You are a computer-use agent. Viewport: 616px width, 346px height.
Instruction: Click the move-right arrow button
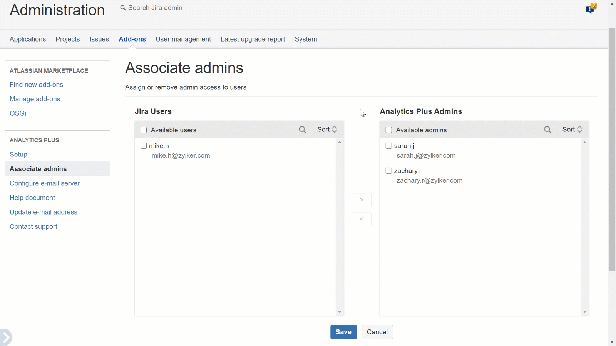pyautogui.click(x=362, y=200)
